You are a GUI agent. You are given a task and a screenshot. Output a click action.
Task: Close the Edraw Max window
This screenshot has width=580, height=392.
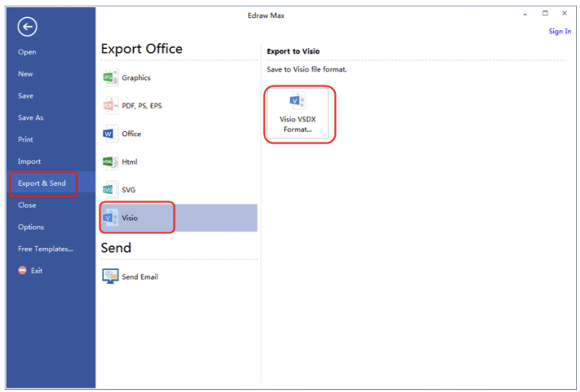[x=564, y=13]
